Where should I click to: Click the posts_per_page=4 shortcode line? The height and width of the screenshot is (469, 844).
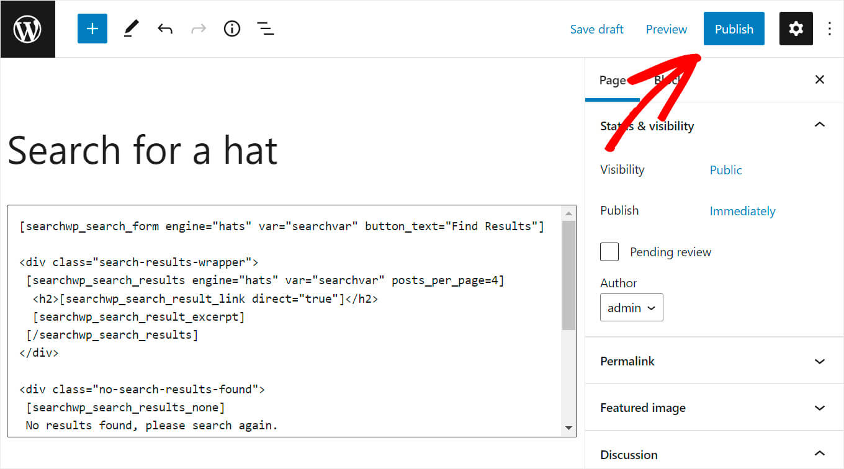[265, 281]
